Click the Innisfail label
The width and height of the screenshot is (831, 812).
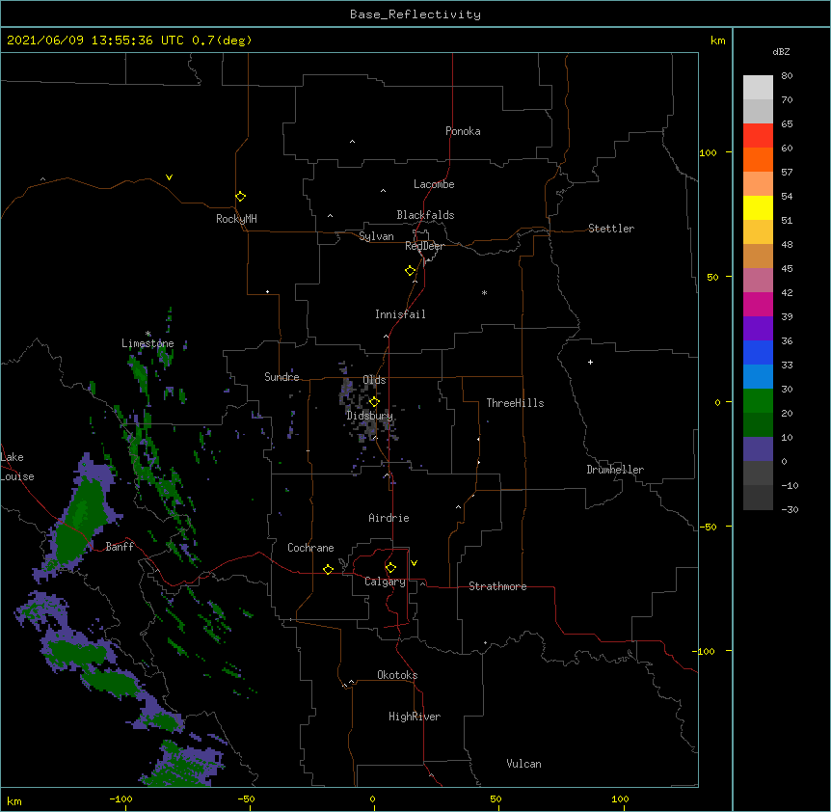[400, 314]
